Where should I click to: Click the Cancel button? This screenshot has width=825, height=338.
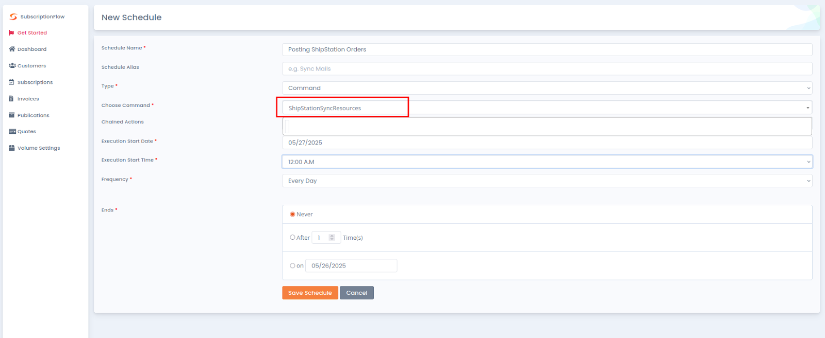[x=357, y=293]
